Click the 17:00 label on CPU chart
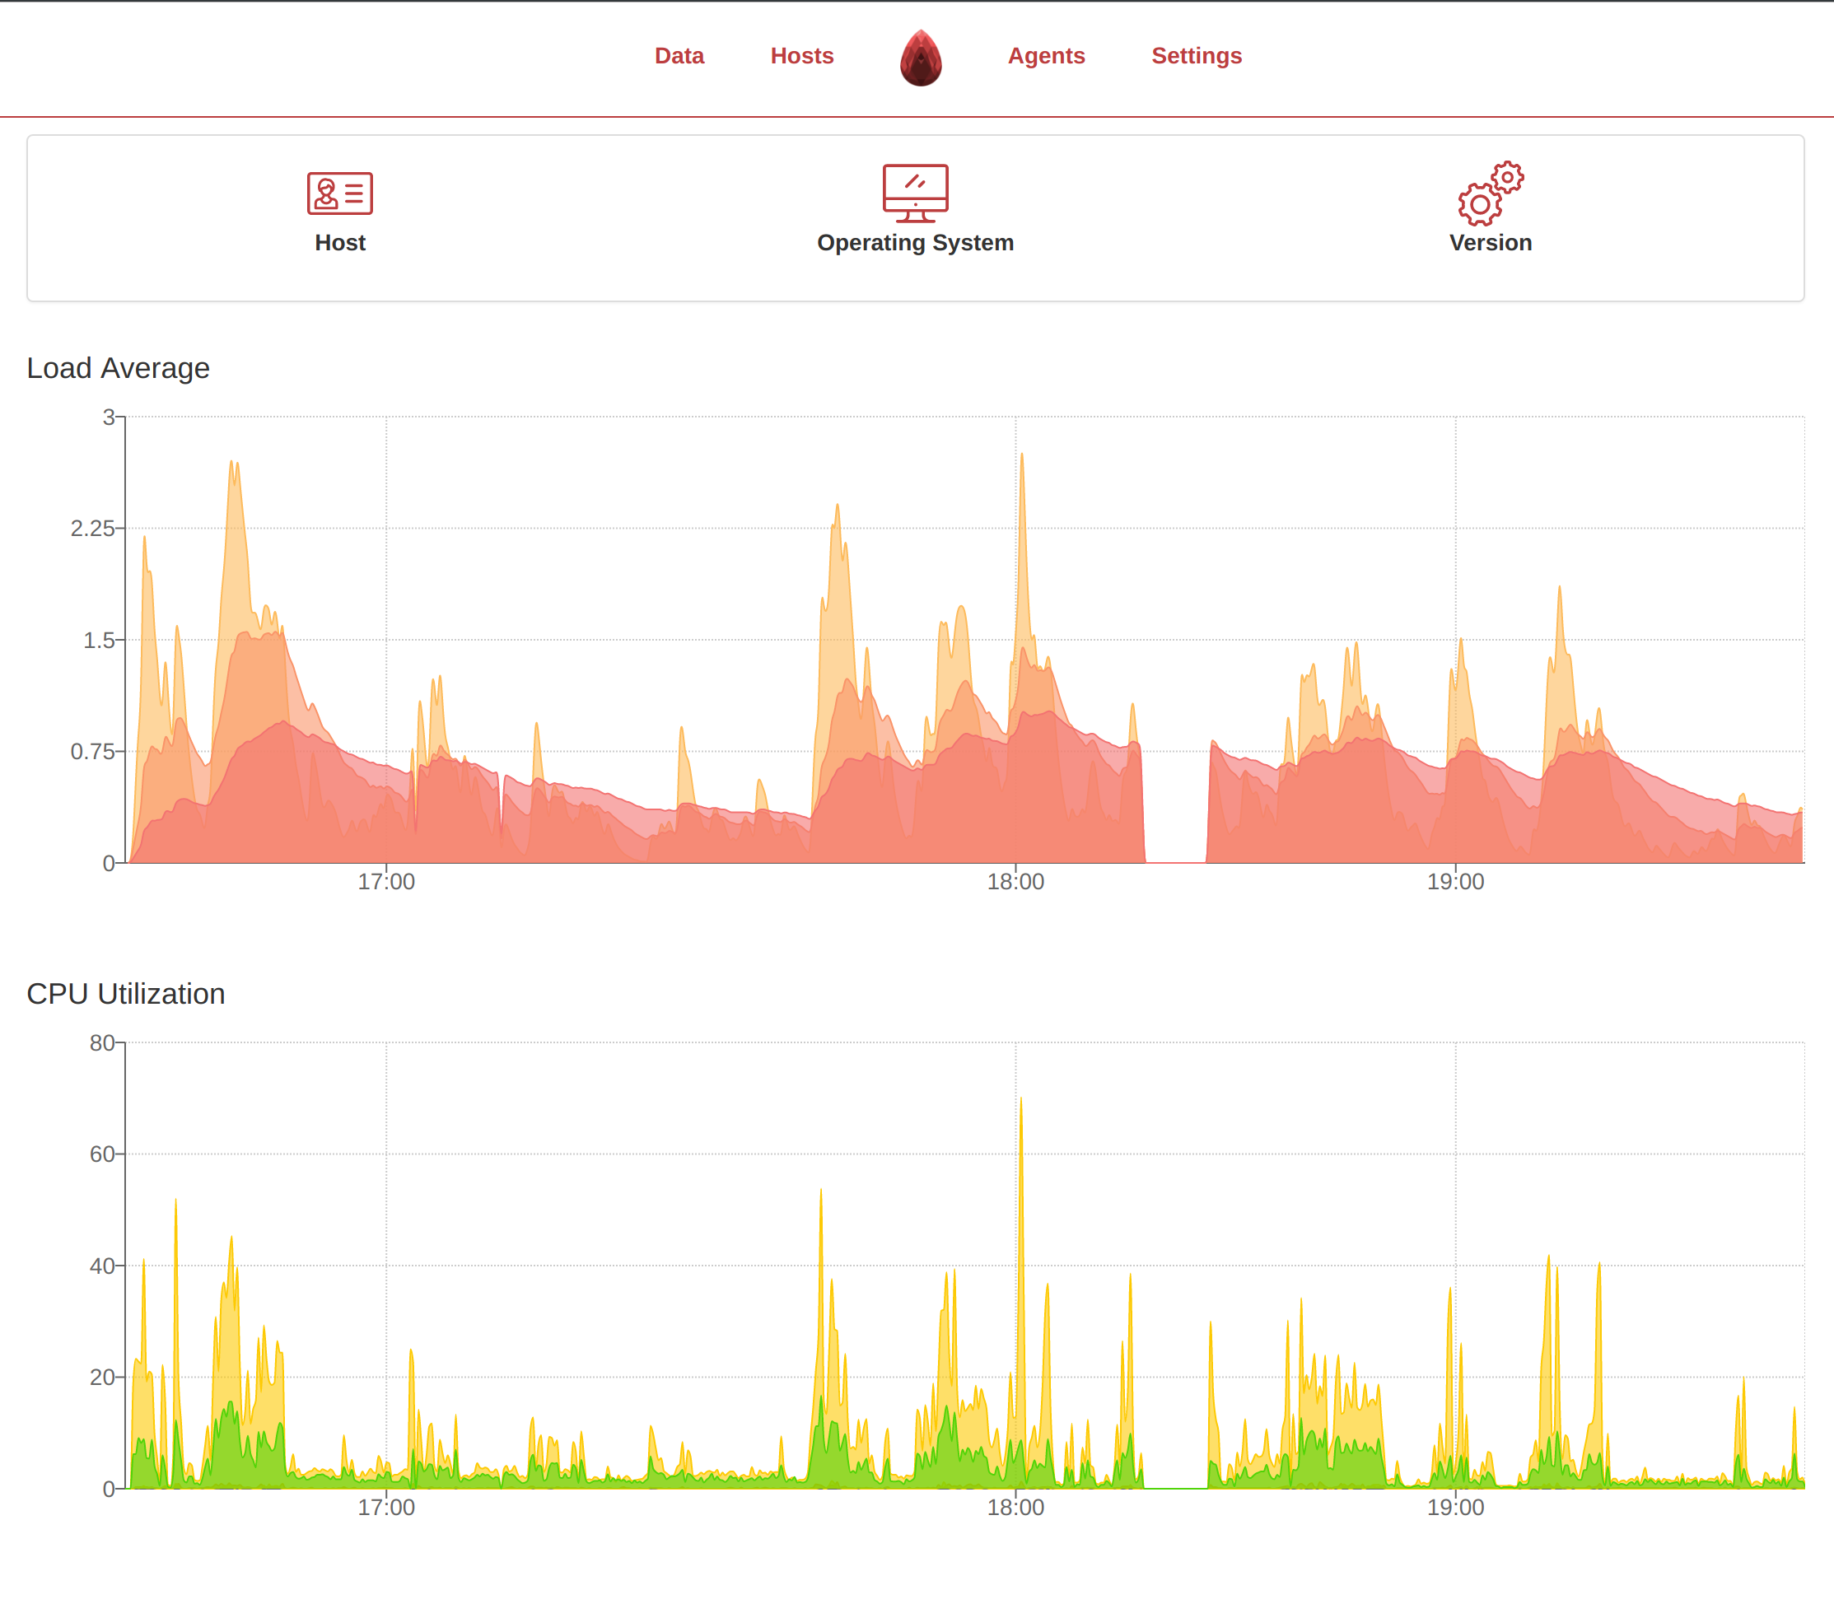 coord(385,1508)
